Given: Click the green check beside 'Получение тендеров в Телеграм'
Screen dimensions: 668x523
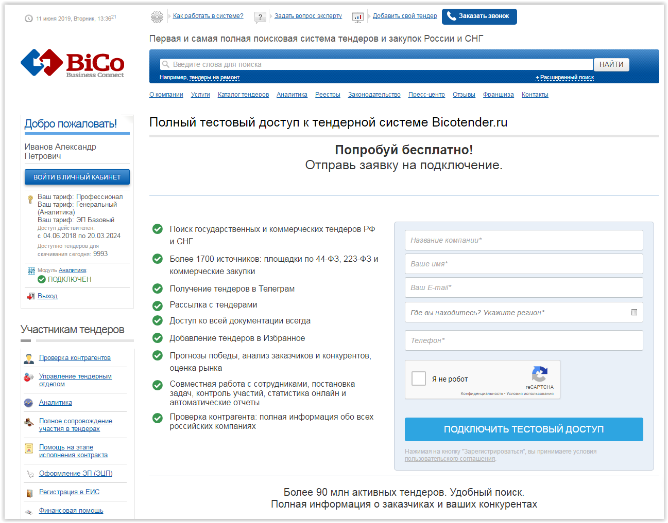Looking at the screenshot, I should point(158,289).
